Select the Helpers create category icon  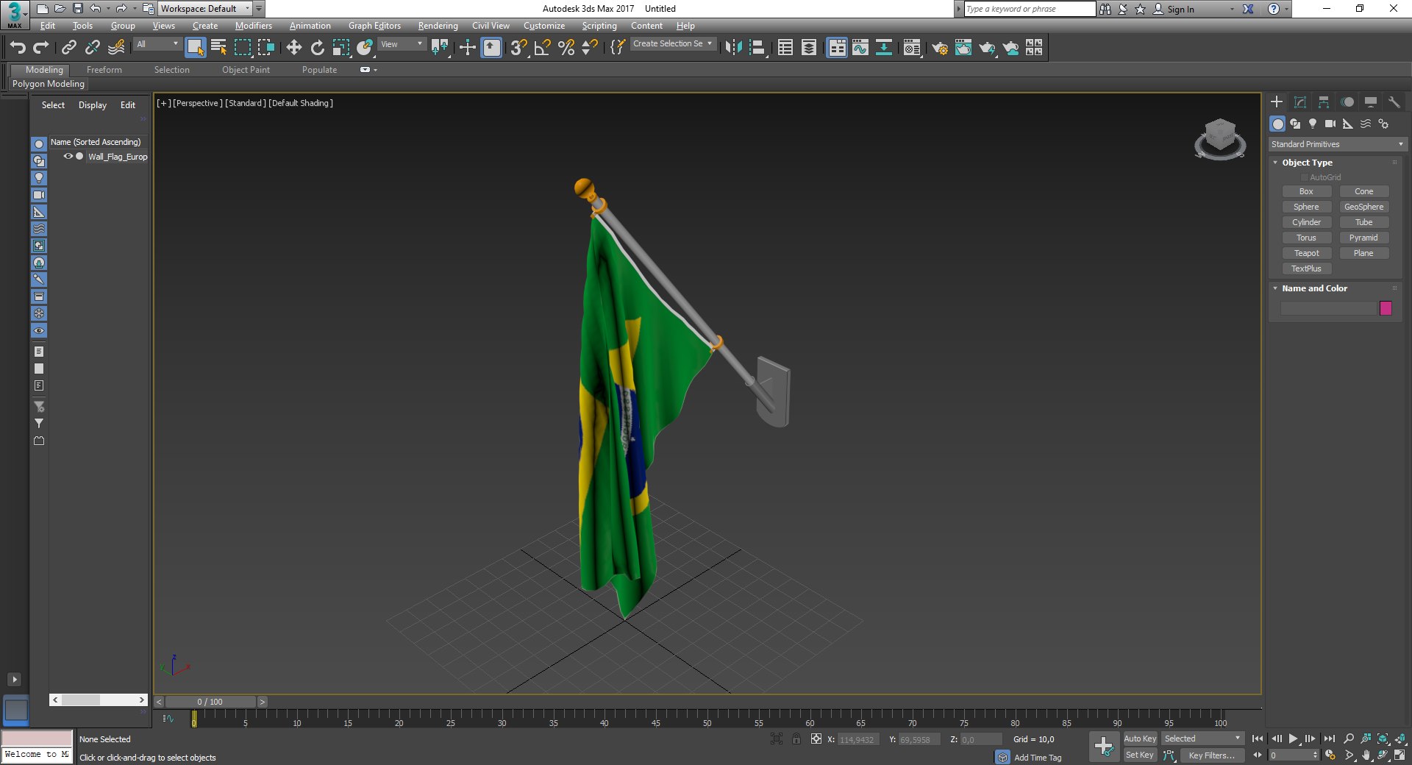[x=1348, y=124]
